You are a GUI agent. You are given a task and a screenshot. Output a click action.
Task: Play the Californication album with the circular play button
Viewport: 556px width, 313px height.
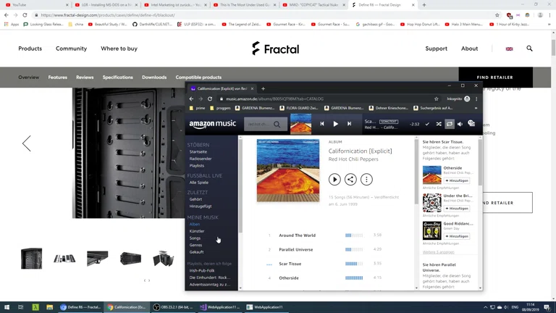334,179
